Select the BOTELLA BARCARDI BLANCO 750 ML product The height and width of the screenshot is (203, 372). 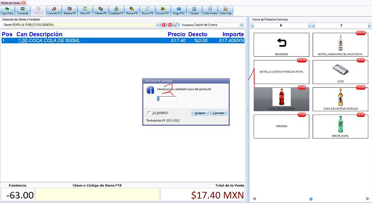click(x=340, y=45)
